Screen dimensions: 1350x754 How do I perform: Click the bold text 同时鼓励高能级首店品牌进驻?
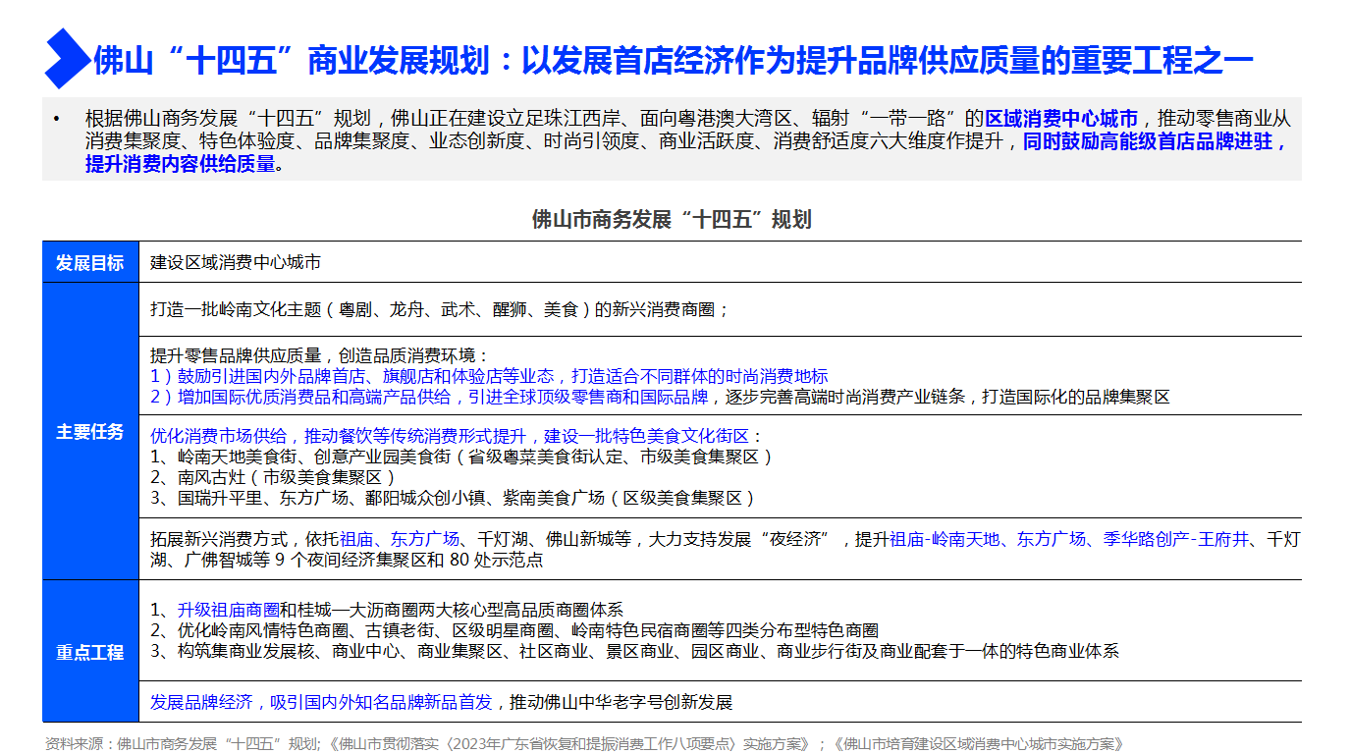(x=1155, y=141)
